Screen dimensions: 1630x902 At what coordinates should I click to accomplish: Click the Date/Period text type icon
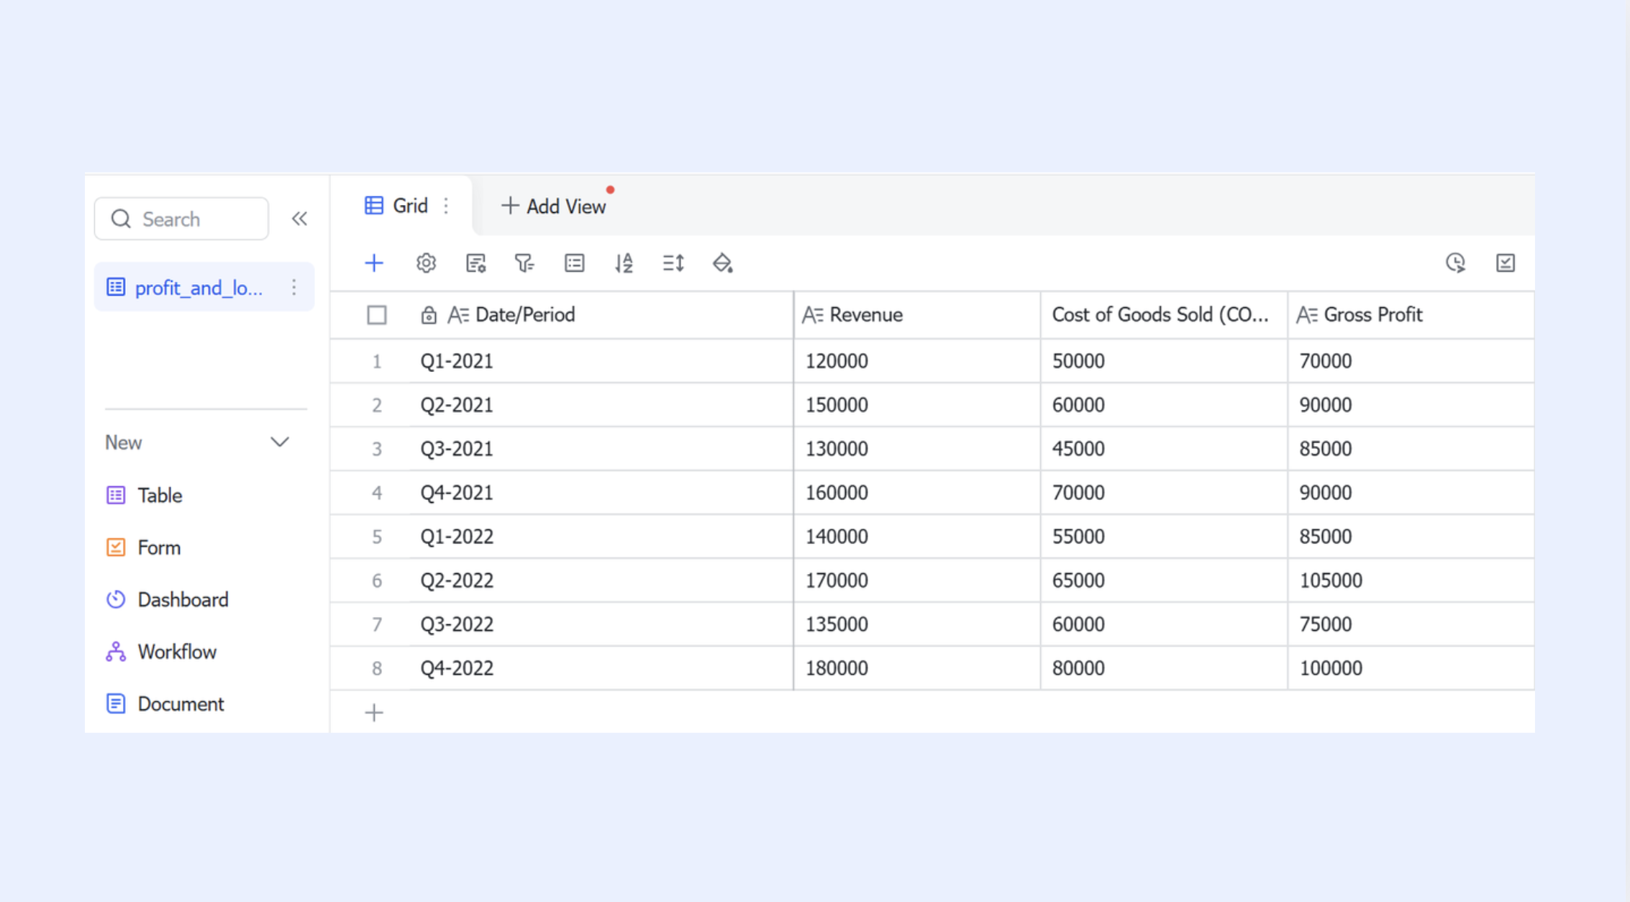(458, 315)
